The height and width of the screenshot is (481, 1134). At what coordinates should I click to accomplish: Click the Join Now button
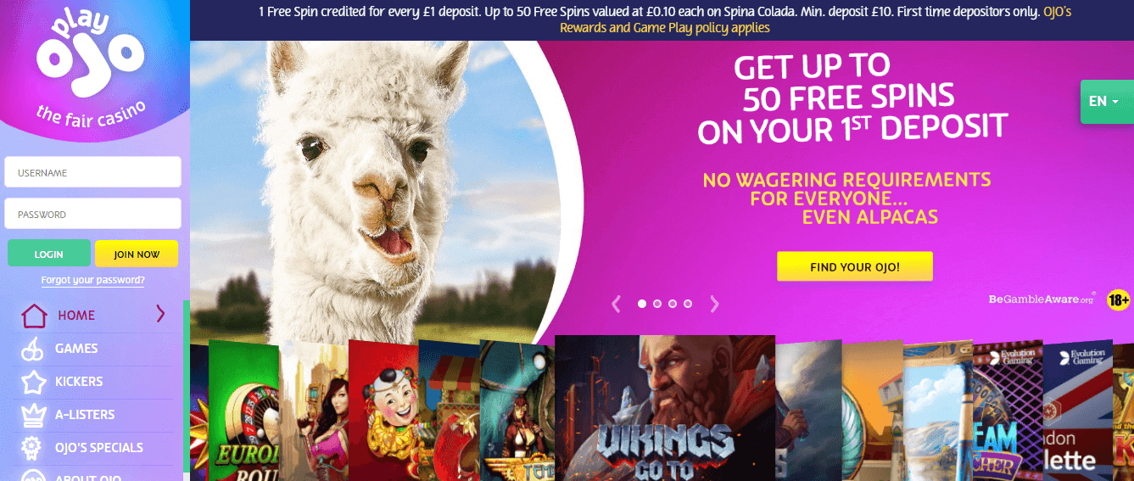[x=137, y=254]
